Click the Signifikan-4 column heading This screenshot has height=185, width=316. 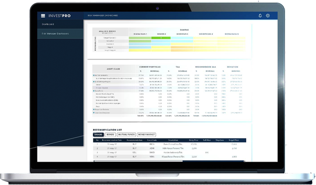tap(206, 34)
